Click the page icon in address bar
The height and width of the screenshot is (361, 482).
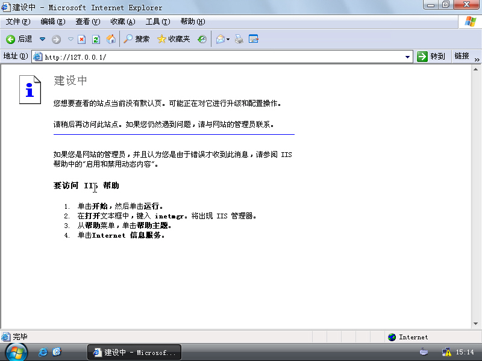click(38, 57)
